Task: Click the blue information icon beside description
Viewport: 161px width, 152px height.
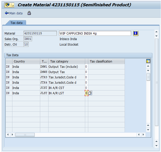Action: [x=136, y=33]
